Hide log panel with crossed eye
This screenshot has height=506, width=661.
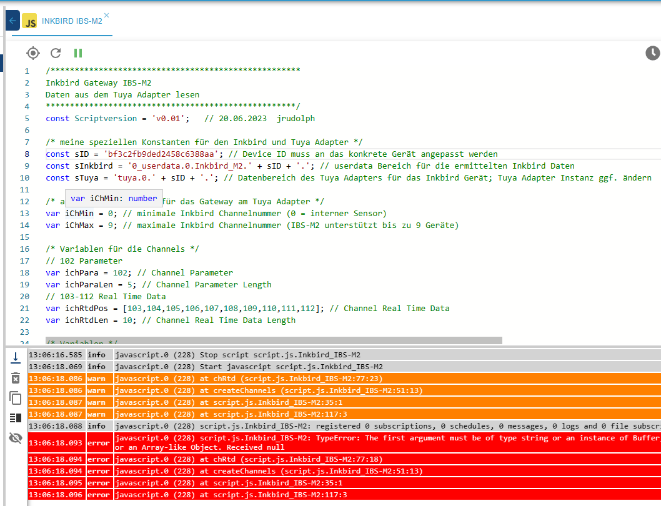16,438
